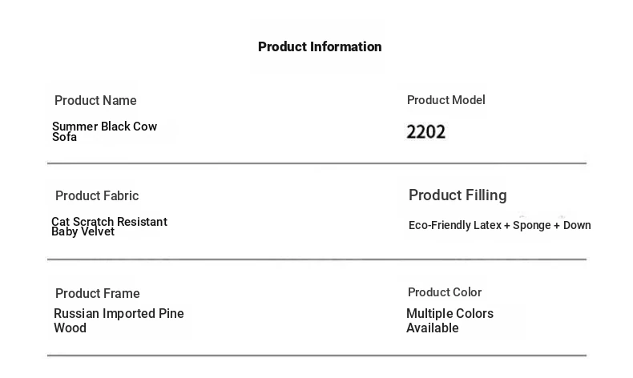
Task: Click the word 'Sofa' under product name
Action: pos(64,138)
